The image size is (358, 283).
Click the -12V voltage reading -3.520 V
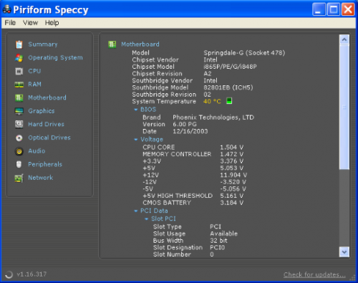coord(233,182)
